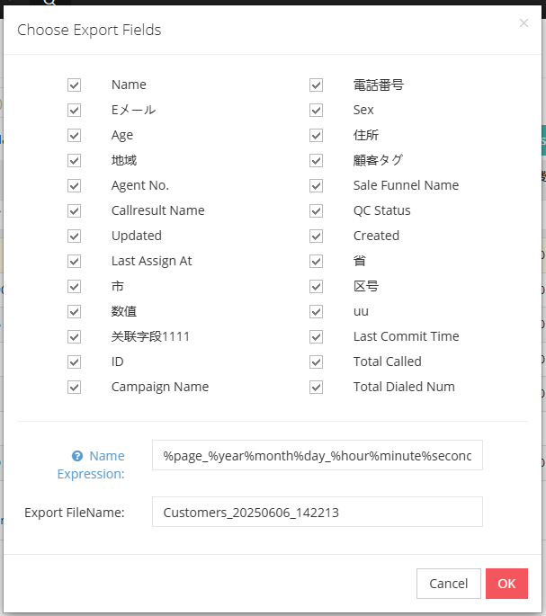Toggle the Eメール checkbox
The image size is (546, 616).
click(x=74, y=110)
